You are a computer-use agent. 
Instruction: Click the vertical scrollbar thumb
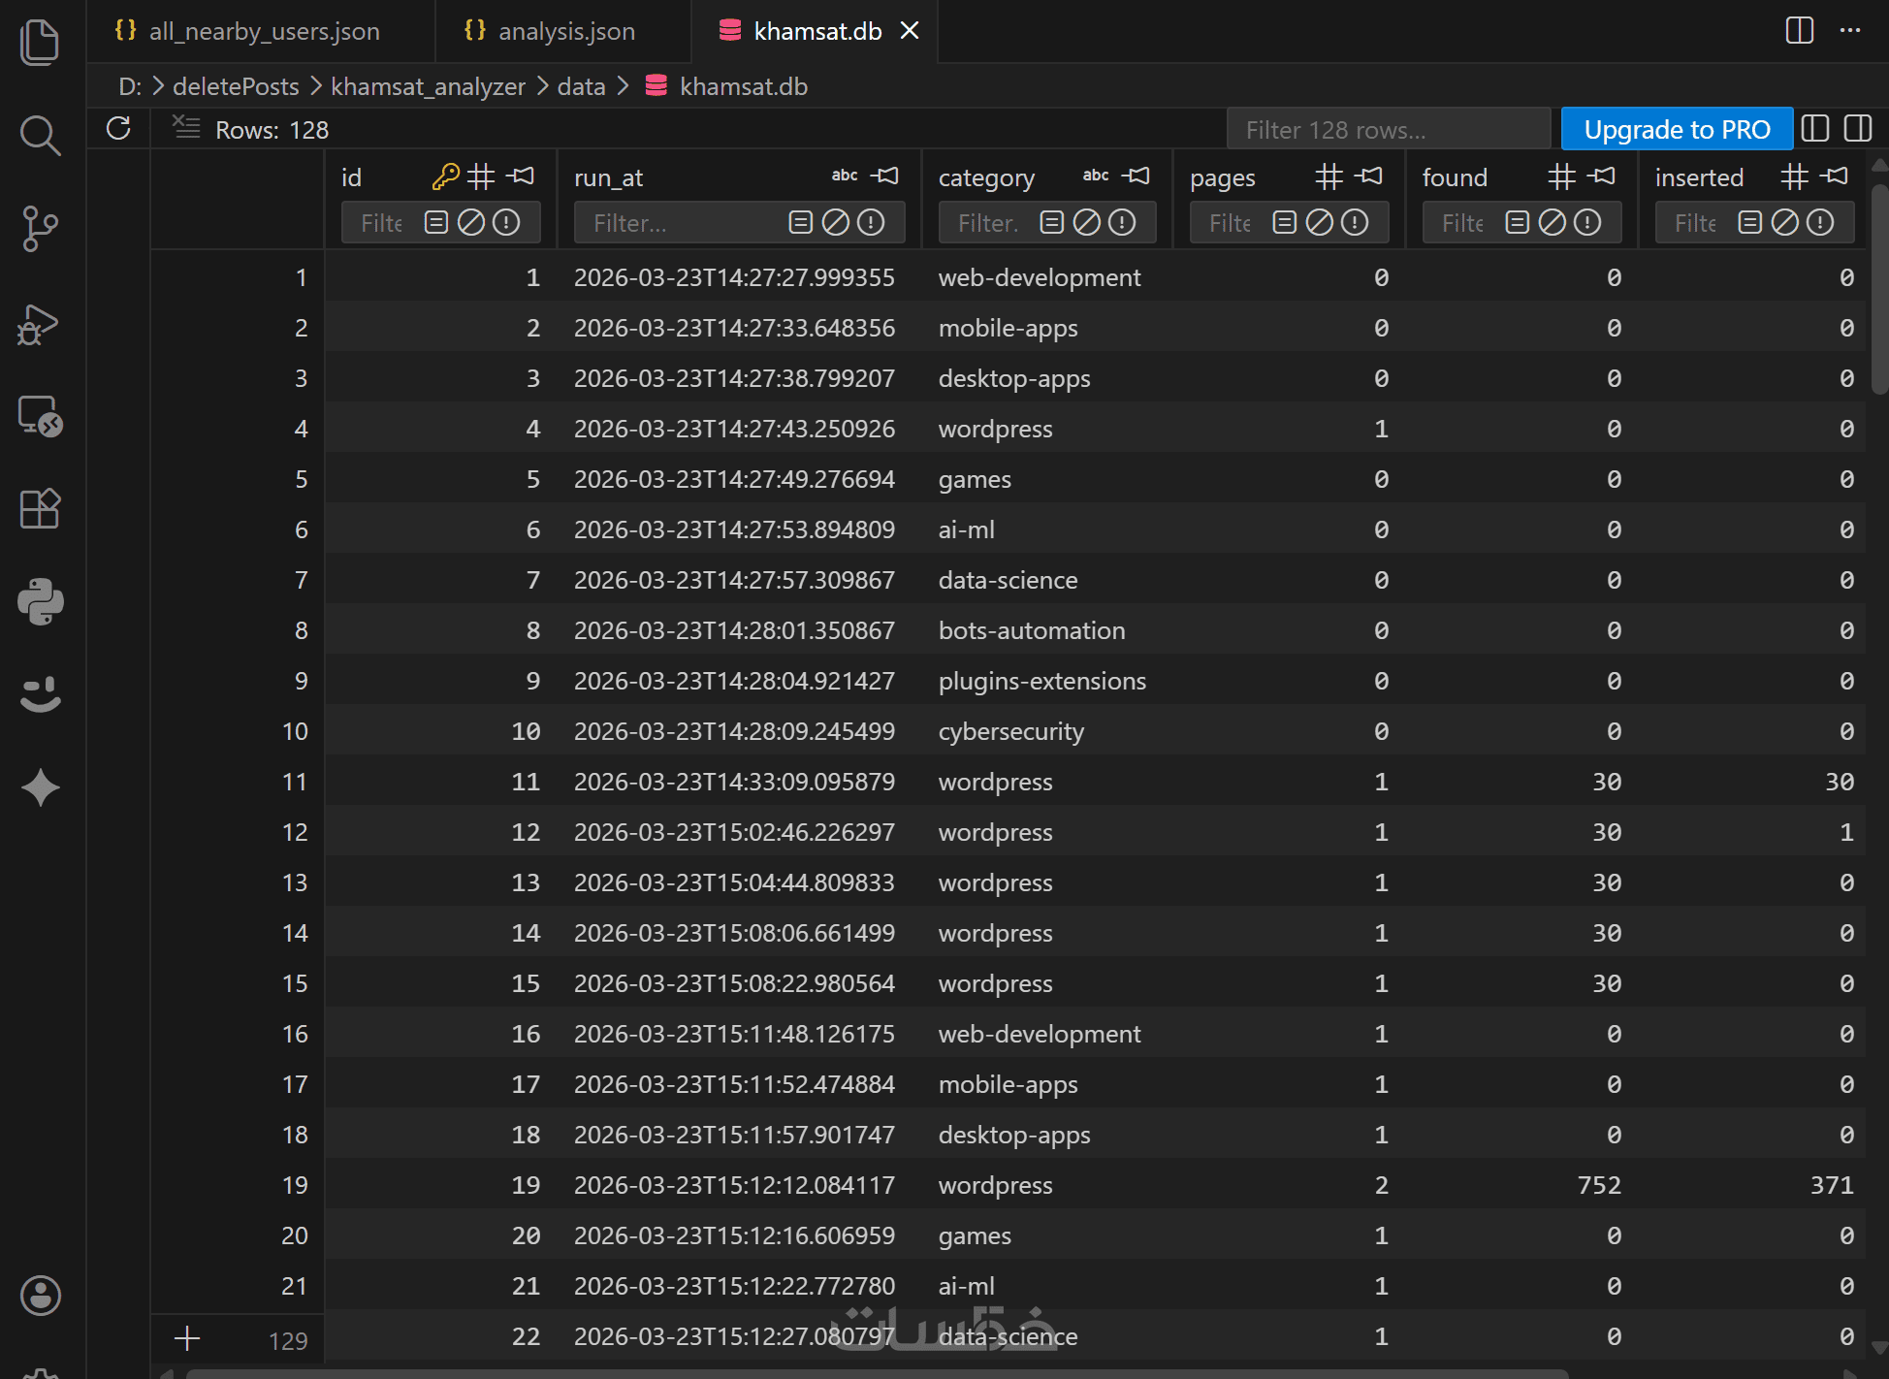click(x=1879, y=291)
